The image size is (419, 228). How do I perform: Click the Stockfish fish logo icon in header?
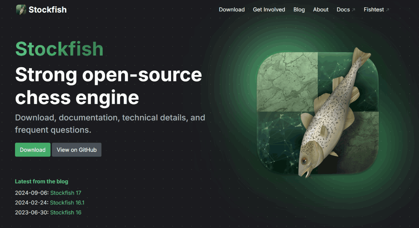21,10
